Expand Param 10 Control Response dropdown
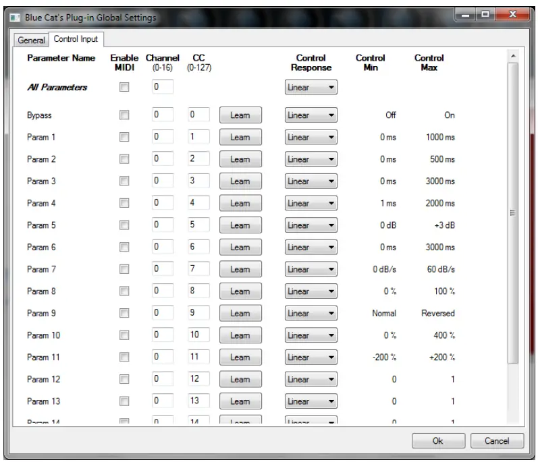 (311, 335)
